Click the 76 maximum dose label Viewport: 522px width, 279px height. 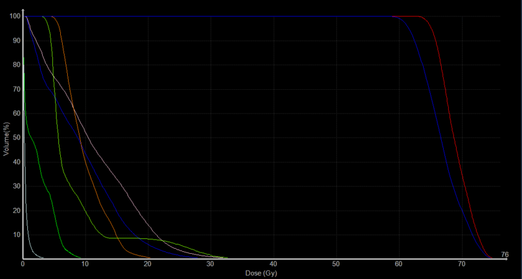[x=505, y=254]
